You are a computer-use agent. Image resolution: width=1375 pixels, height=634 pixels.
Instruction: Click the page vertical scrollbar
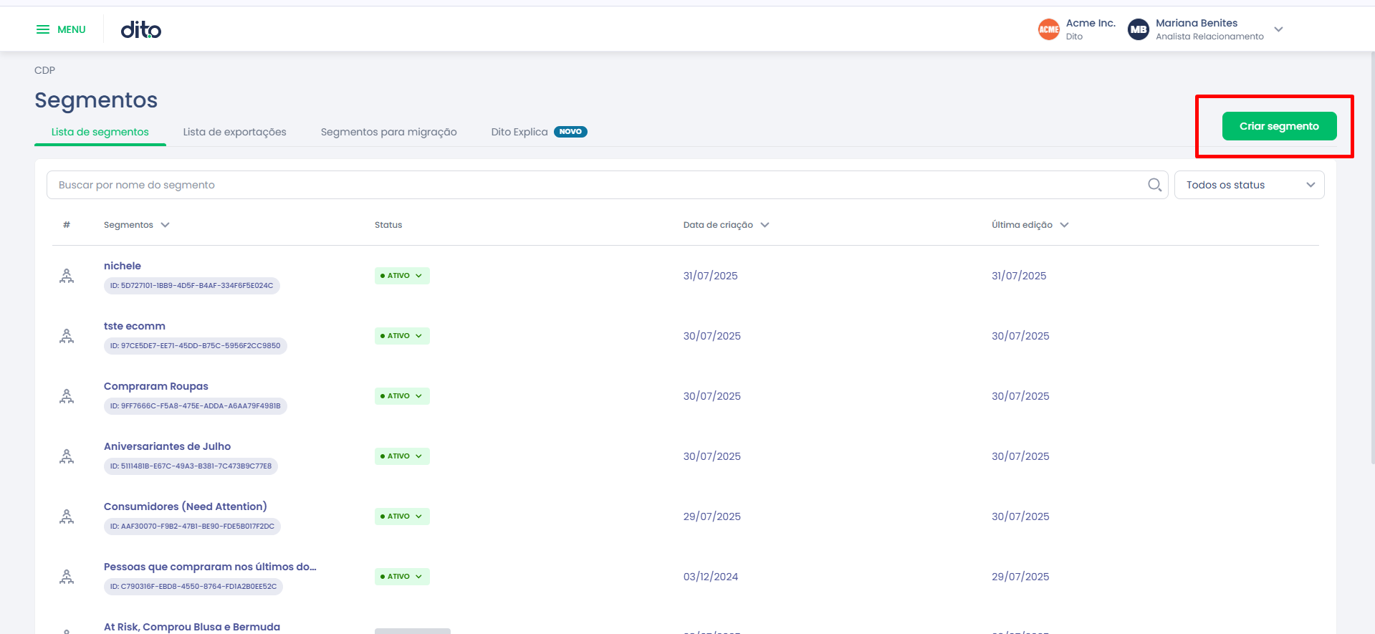(x=1372, y=258)
